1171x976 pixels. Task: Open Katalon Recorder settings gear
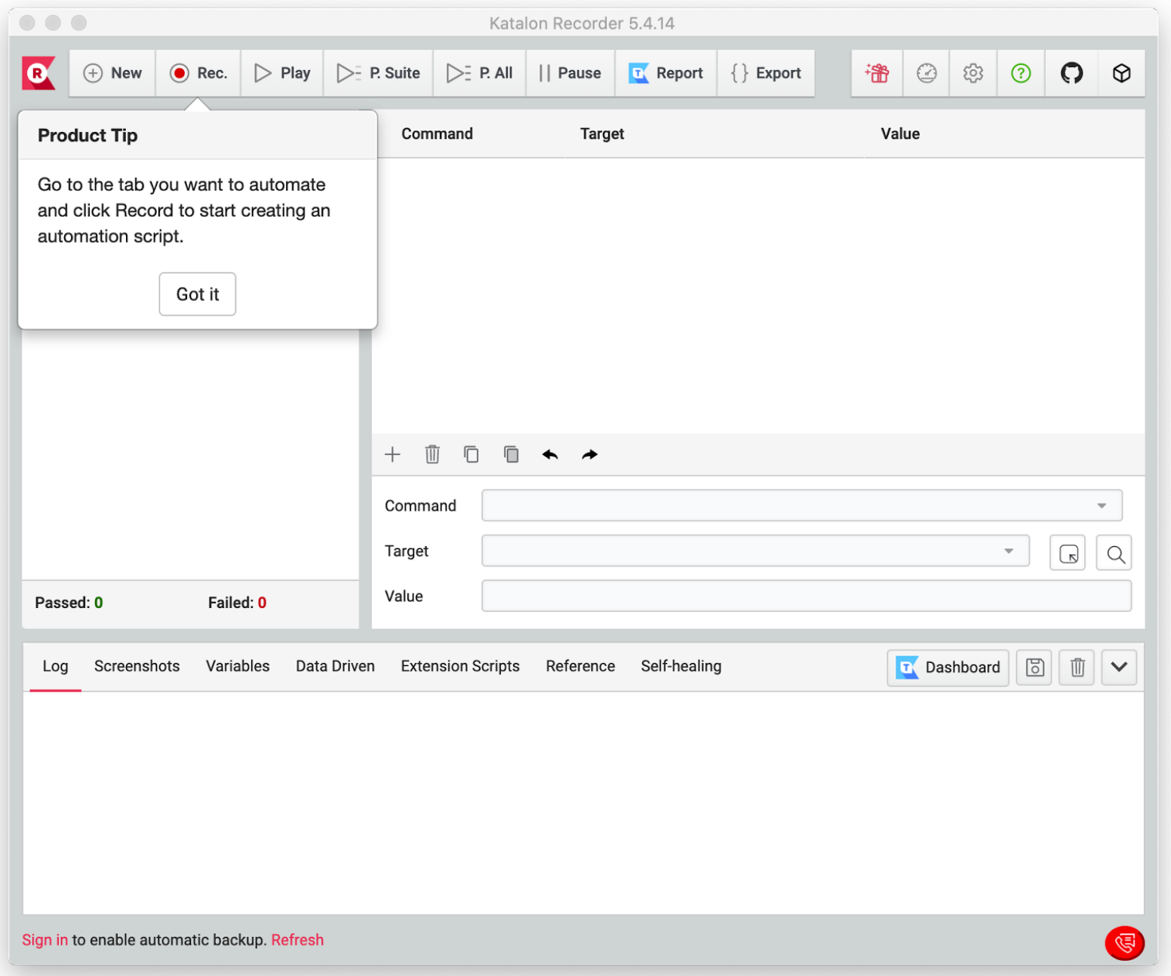point(973,73)
